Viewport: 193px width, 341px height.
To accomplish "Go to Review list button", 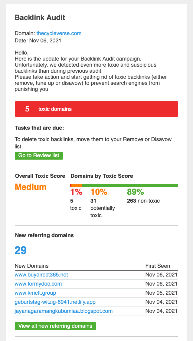I will 39,155.
